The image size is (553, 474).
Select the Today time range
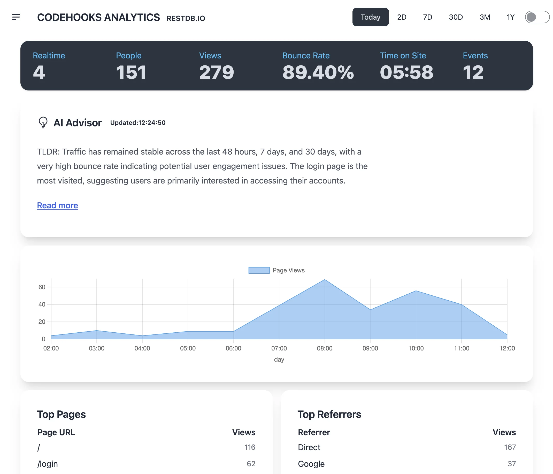370,17
